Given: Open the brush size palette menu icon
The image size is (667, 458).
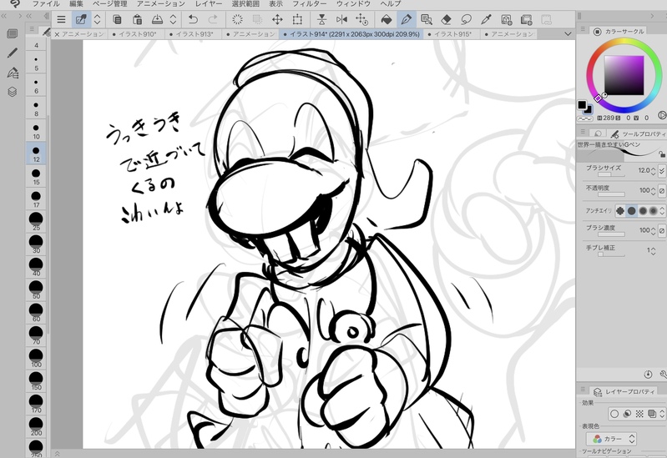Looking at the screenshot, I should point(32,29).
